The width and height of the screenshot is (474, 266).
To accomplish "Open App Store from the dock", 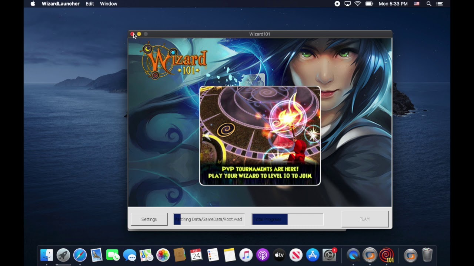I will [313, 255].
